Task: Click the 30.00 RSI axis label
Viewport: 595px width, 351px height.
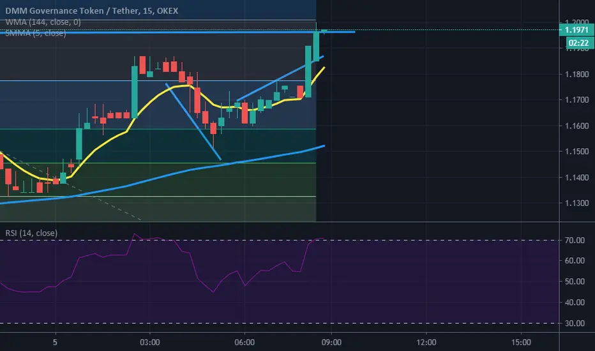Action: click(575, 324)
